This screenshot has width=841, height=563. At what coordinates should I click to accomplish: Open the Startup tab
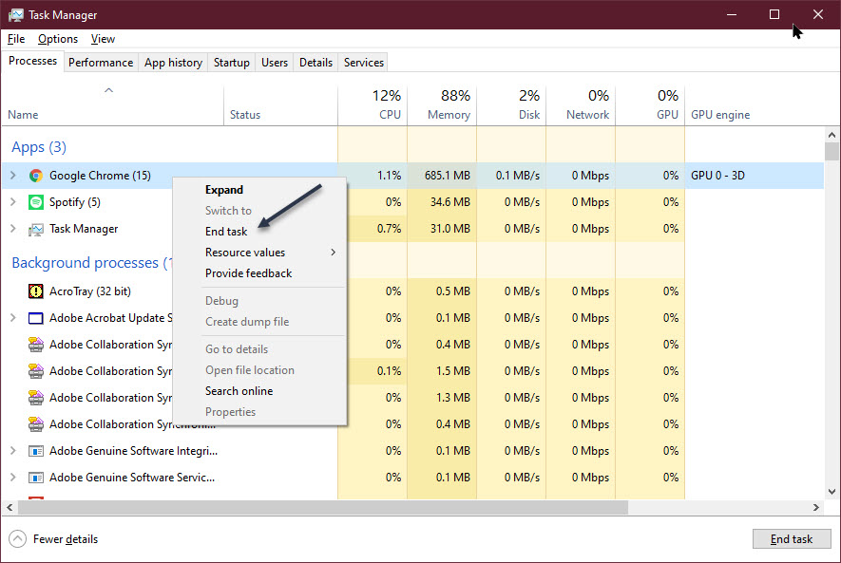click(x=231, y=63)
